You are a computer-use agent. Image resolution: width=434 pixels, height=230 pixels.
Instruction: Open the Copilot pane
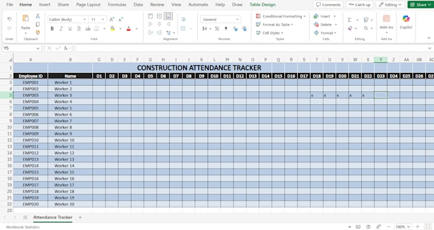406,22
